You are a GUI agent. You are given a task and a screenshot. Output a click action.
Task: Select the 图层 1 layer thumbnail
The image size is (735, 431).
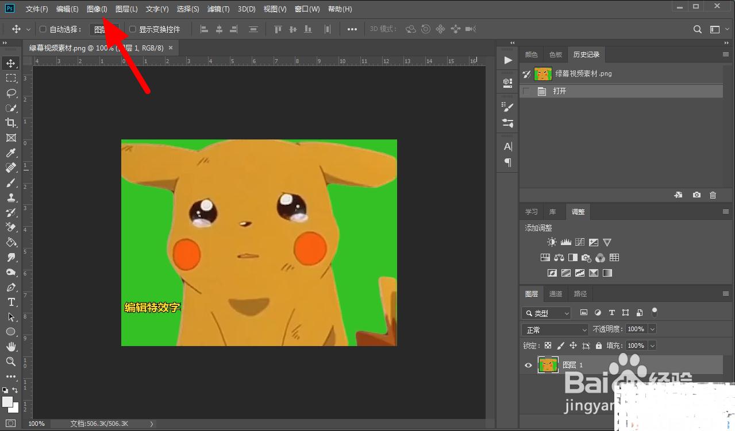(548, 365)
